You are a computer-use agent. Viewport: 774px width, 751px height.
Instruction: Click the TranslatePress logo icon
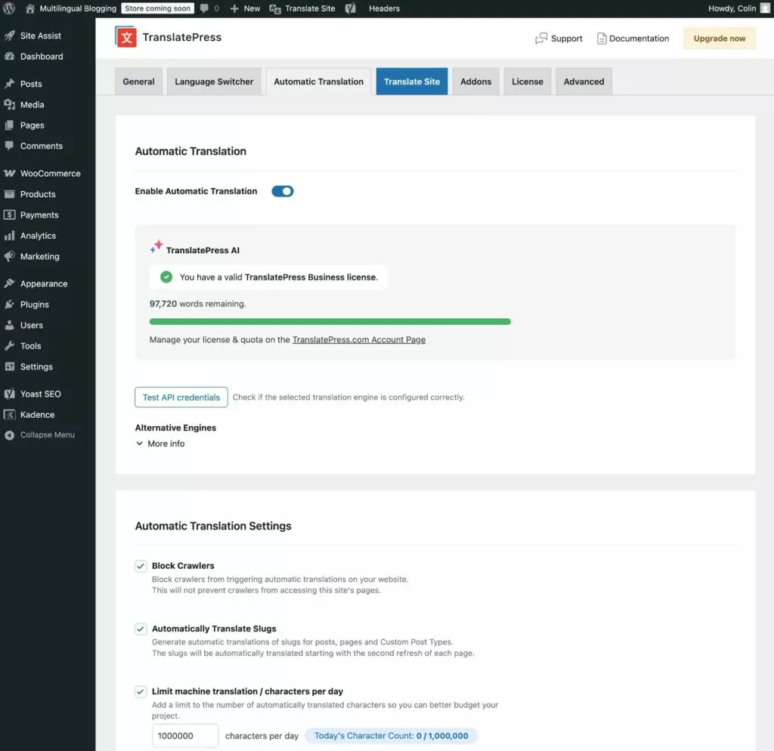[x=125, y=37]
